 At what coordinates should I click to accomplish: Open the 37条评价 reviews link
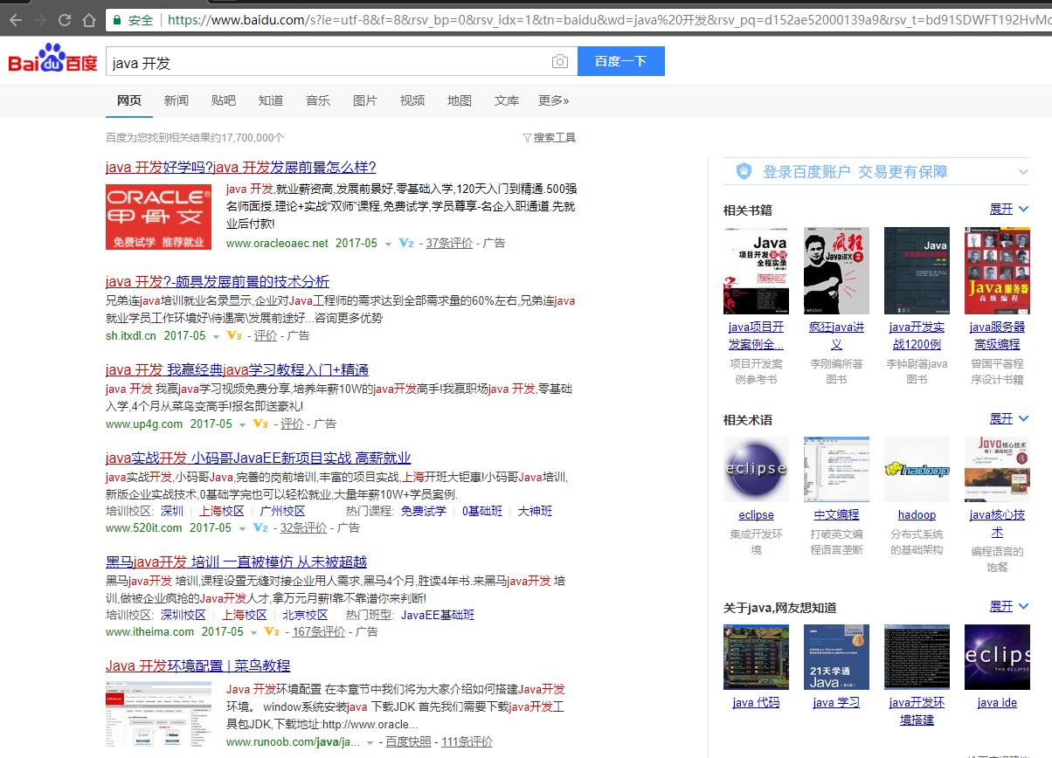pos(449,243)
